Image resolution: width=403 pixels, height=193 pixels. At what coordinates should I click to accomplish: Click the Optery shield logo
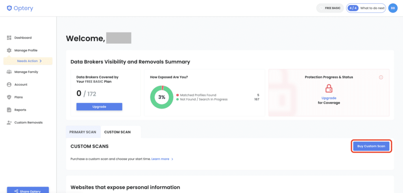[9, 8]
